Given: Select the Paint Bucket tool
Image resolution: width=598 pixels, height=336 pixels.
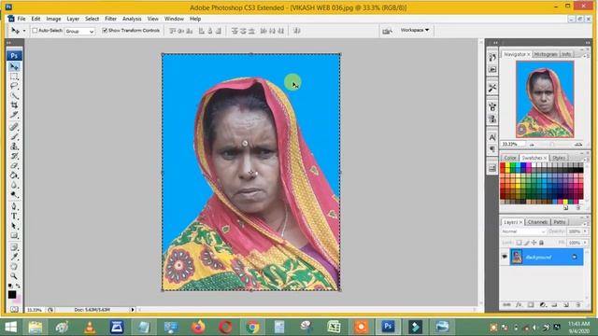Looking at the screenshot, I should [x=14, y=175].
